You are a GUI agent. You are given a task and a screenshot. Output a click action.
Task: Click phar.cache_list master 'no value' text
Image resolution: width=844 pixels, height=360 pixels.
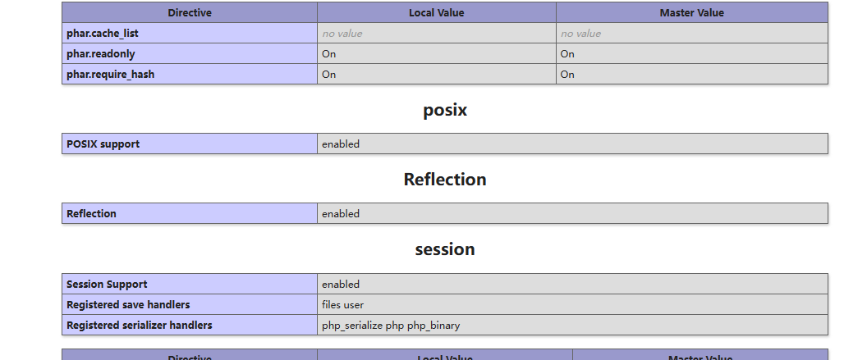(x=580, y=34)
